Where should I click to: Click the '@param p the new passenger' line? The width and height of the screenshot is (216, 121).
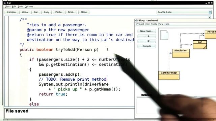58,30
